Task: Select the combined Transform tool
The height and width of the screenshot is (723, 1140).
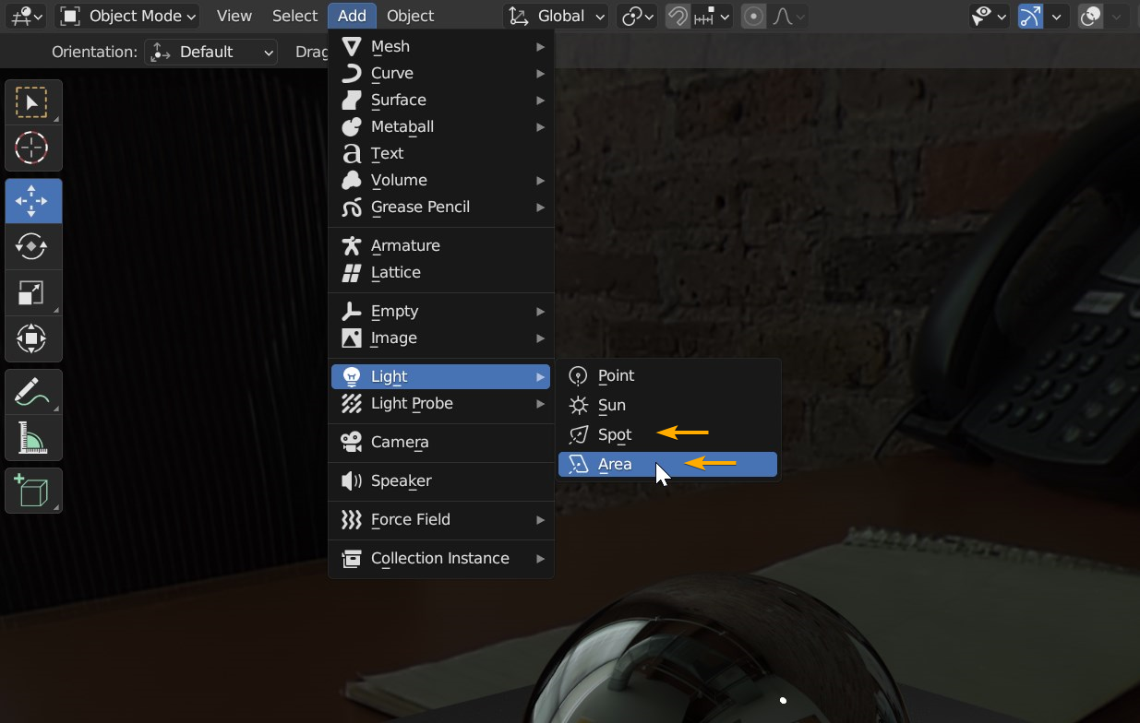Action: (32, 338)
